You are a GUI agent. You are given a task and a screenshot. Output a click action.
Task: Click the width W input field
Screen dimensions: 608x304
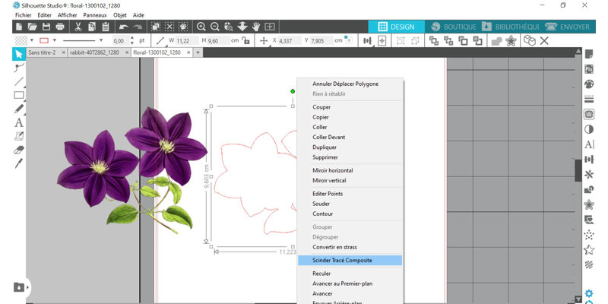(186, 40)
